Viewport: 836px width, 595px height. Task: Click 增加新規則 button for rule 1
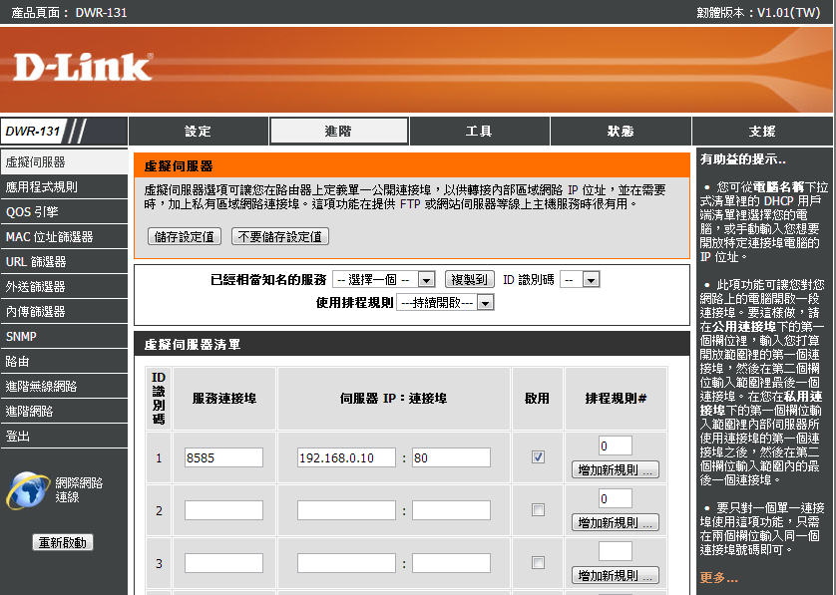coord(616,469)
